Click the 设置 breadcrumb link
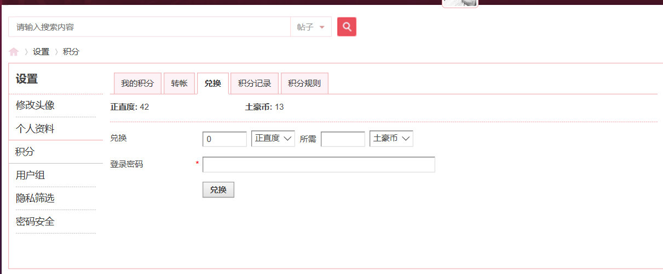 (x=41, y=52)
